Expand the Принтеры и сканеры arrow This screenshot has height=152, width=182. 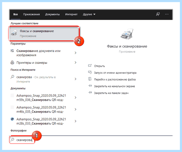tap(76, 62)
